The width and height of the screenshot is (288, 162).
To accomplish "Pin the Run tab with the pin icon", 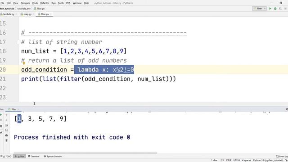I will coord(1,132).
